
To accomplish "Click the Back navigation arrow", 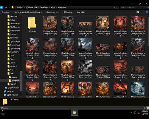I will tap(2, 7).
